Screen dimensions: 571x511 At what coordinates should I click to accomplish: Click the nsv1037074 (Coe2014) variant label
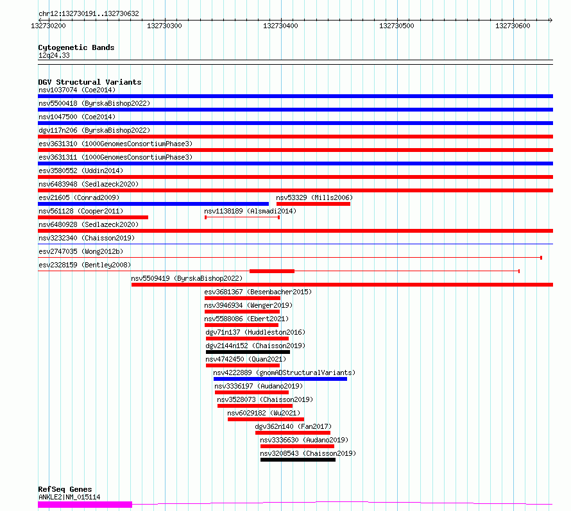point(77,90)
